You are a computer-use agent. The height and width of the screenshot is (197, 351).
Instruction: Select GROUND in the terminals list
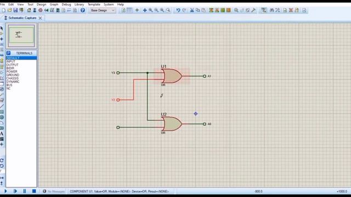[x=21, y=75]
